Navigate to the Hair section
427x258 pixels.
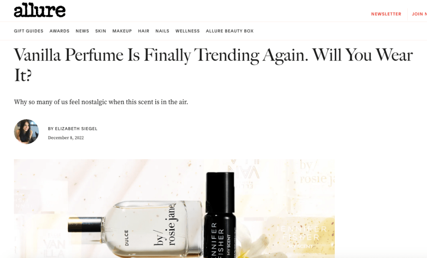(144, 31)
